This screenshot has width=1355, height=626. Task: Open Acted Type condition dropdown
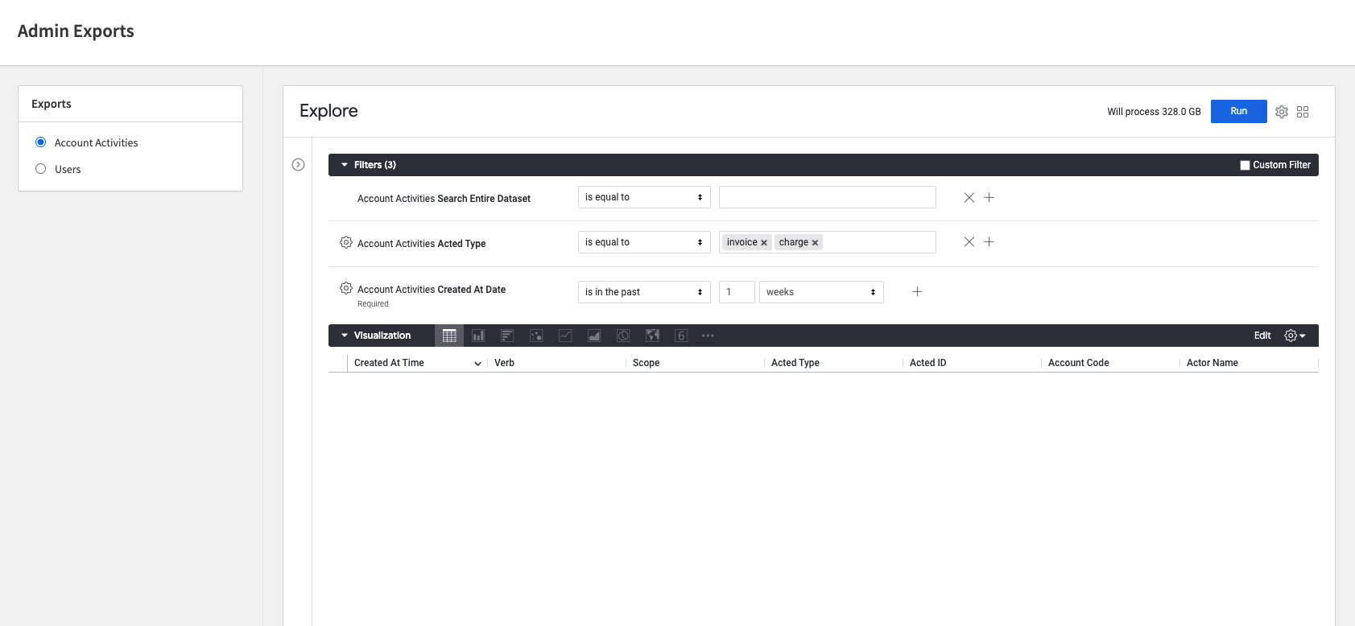[x=644, y=242]
